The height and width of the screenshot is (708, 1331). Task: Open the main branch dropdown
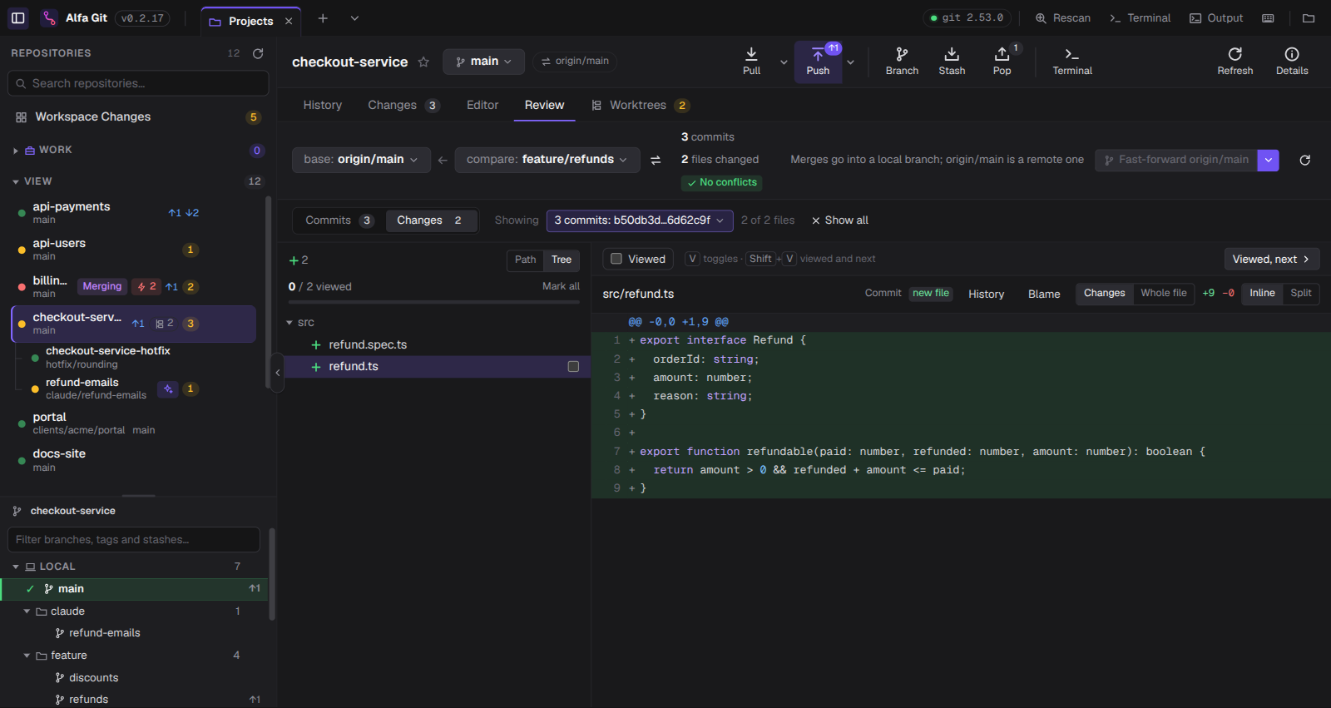pos(483,62)
